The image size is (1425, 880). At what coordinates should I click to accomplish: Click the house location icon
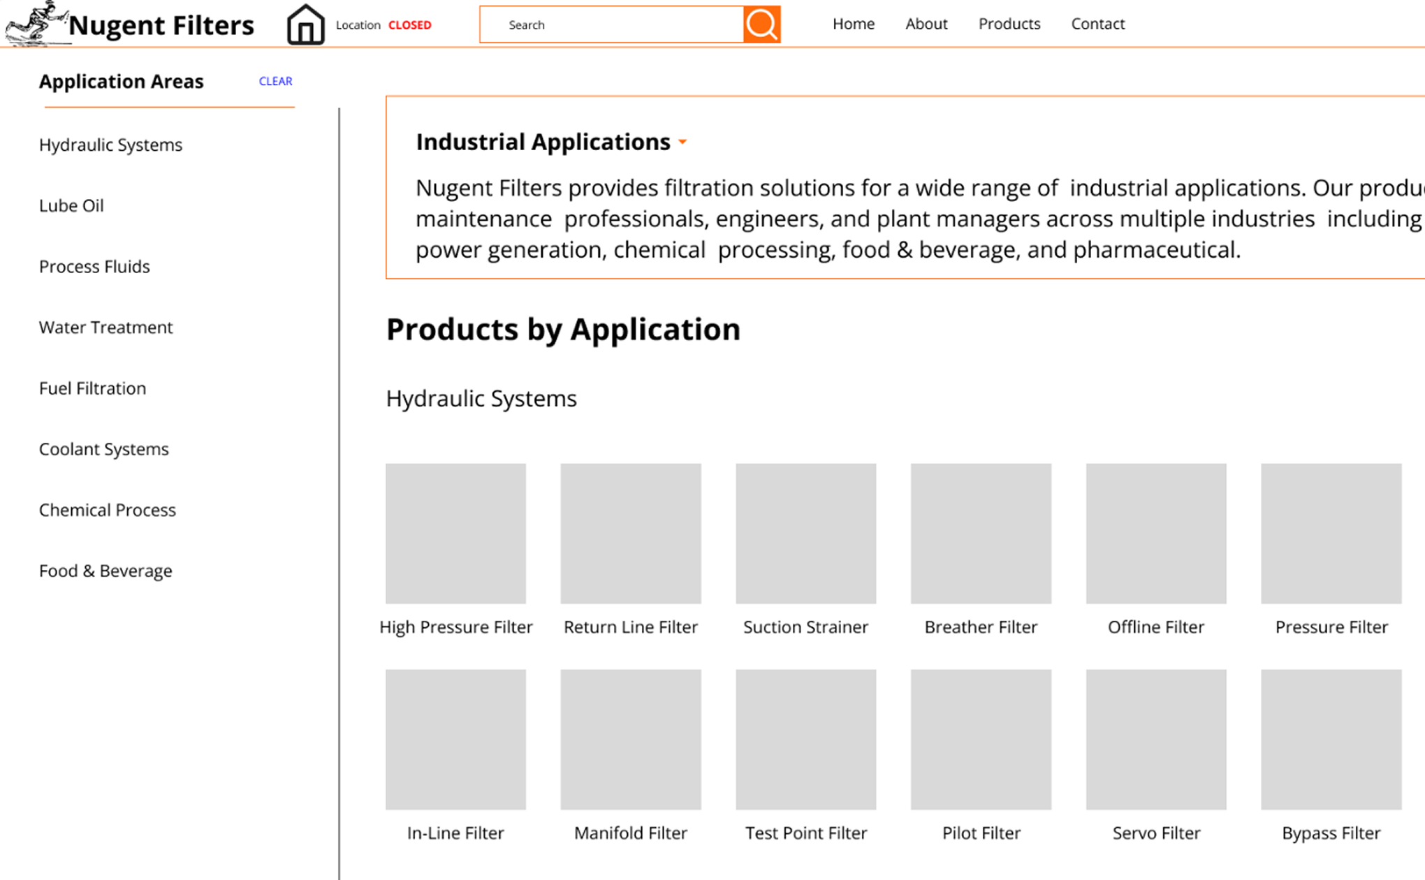306,24
